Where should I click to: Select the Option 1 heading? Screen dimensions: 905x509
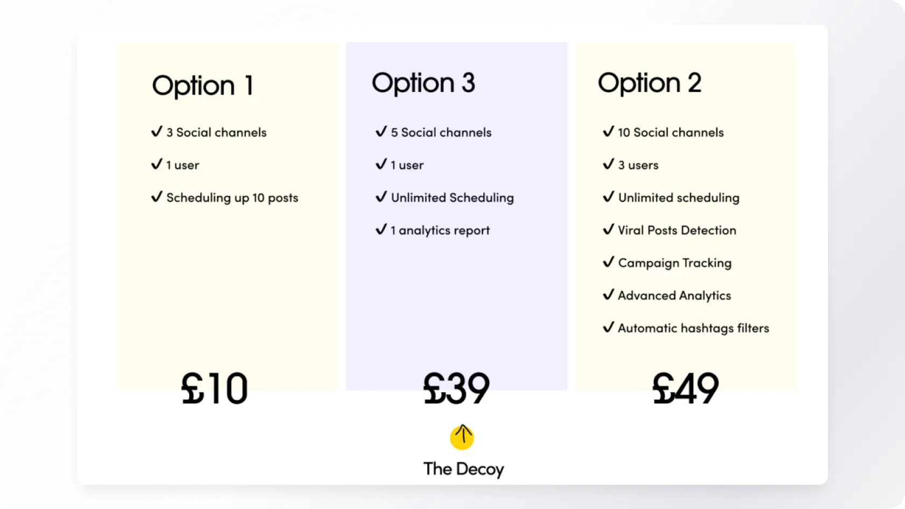[203, 86]
